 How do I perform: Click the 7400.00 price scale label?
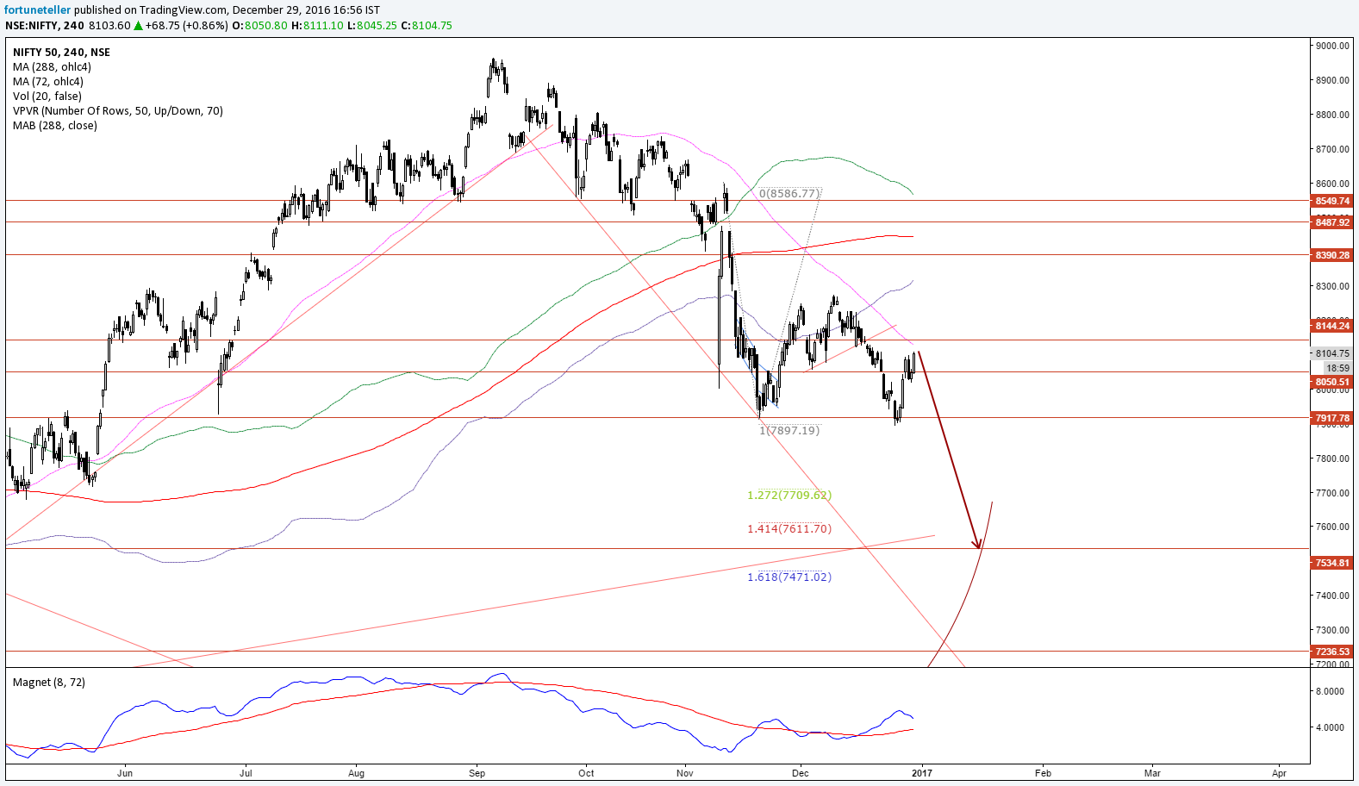1332,596
